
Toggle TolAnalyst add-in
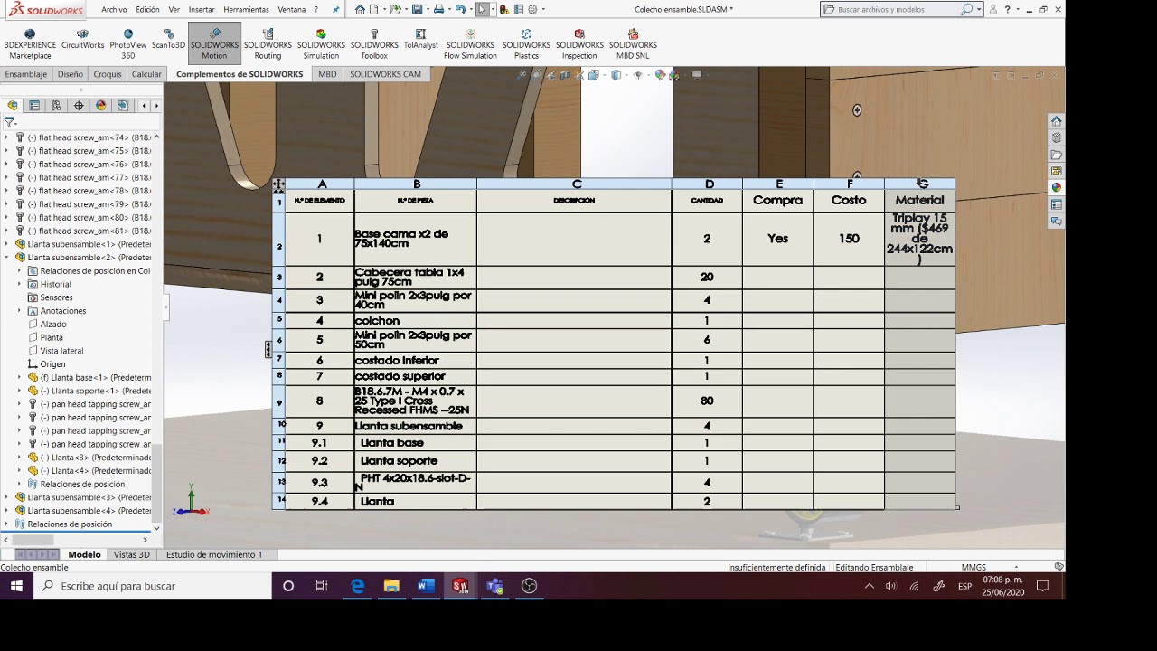pos(420,40)
